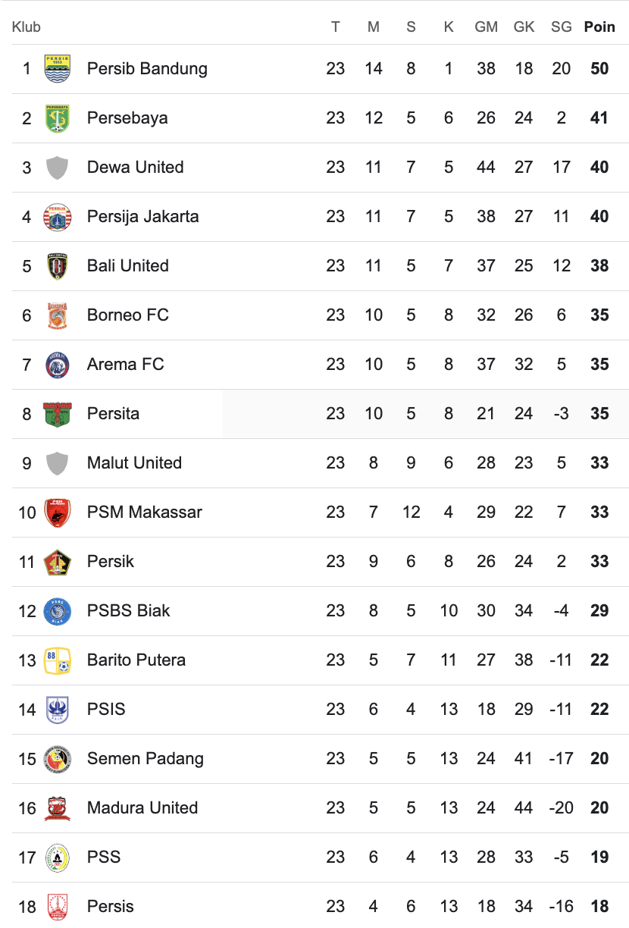The width and height of the screenshot is (629, 928).
Task: Open the PSIS team page
Action: coord(106,710)
